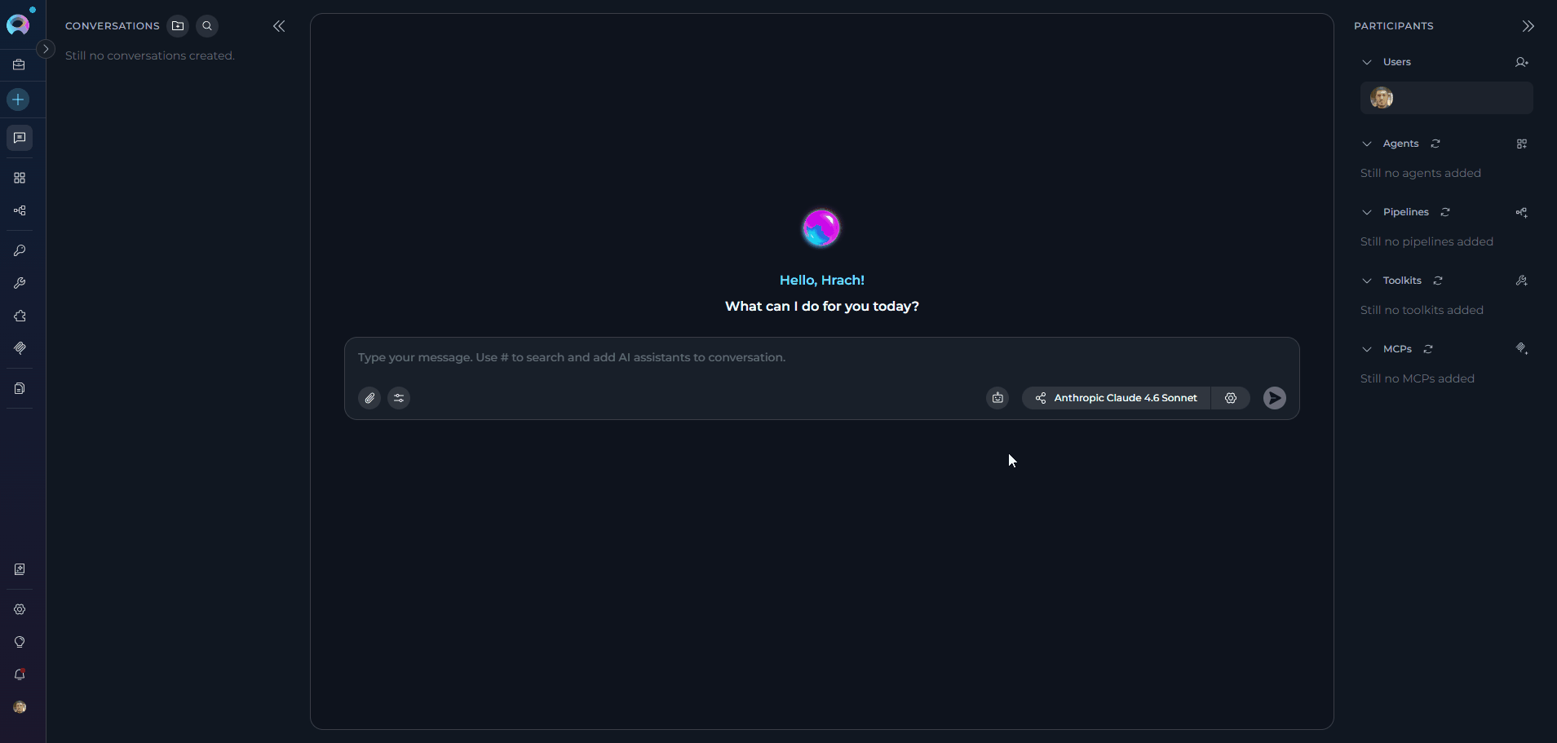This screenshot has height=743, width=1557.
Task: Collapse the Pipelines section chevron
Action: 1367,212
